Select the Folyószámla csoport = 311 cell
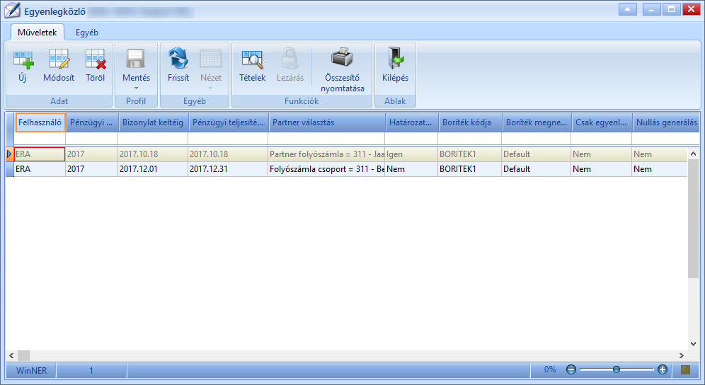Viewport: 705px width, 385px height. (326, 169)
